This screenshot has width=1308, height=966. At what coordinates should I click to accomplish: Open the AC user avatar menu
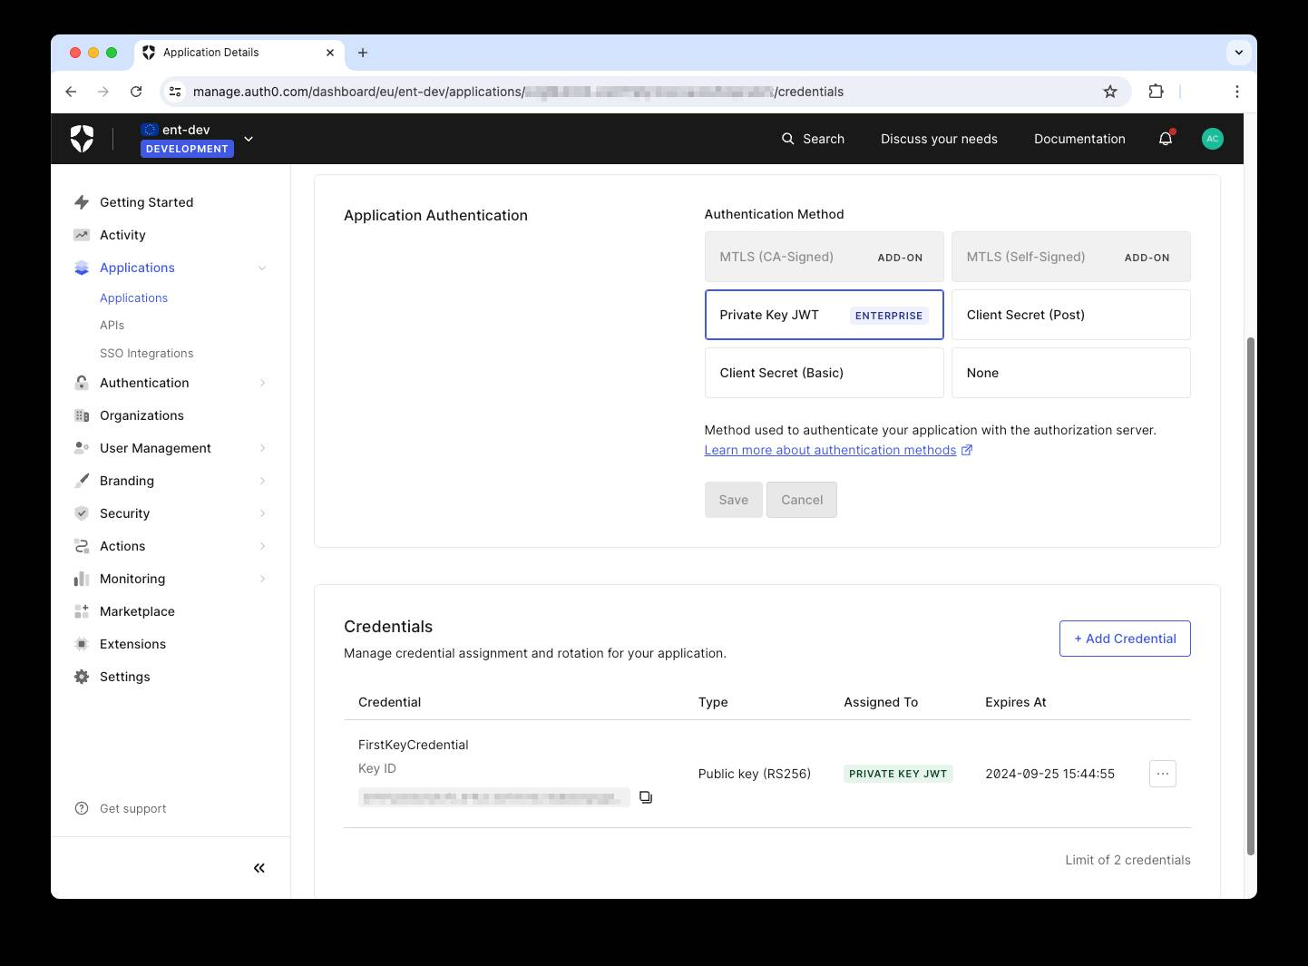(x=1212, y=139)
